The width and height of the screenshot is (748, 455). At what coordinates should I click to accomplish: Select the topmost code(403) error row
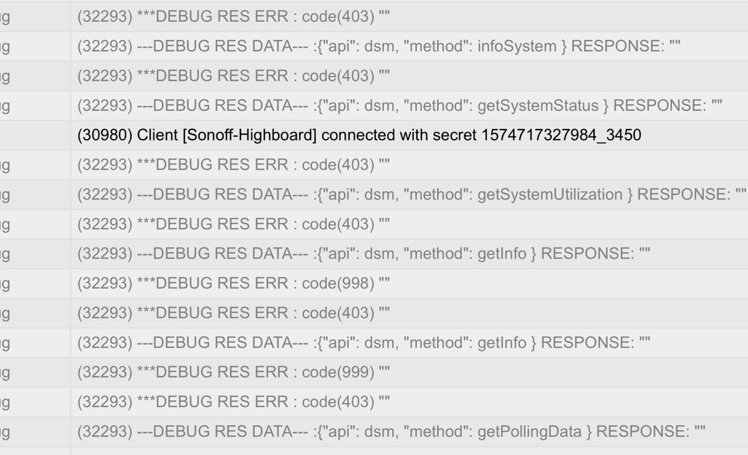pos(410,17)
